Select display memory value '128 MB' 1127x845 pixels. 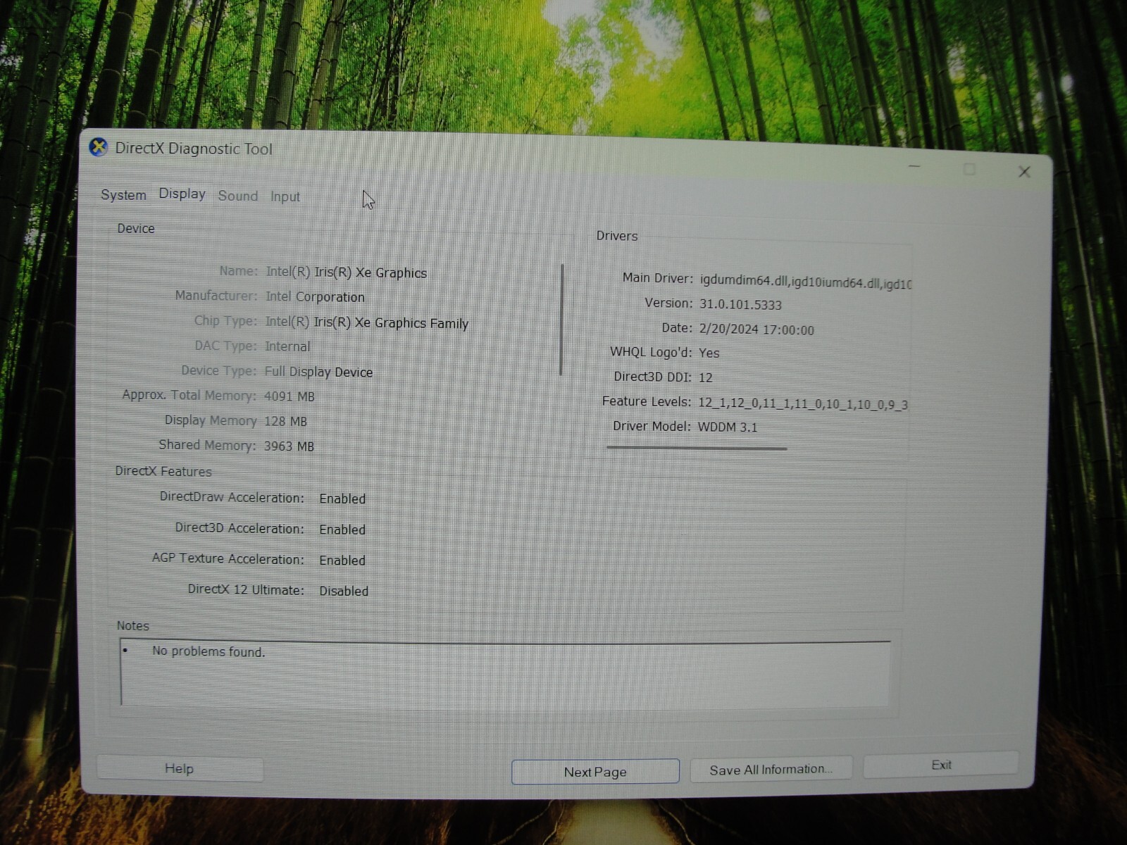pyautogui.click(x=285, y=421)
